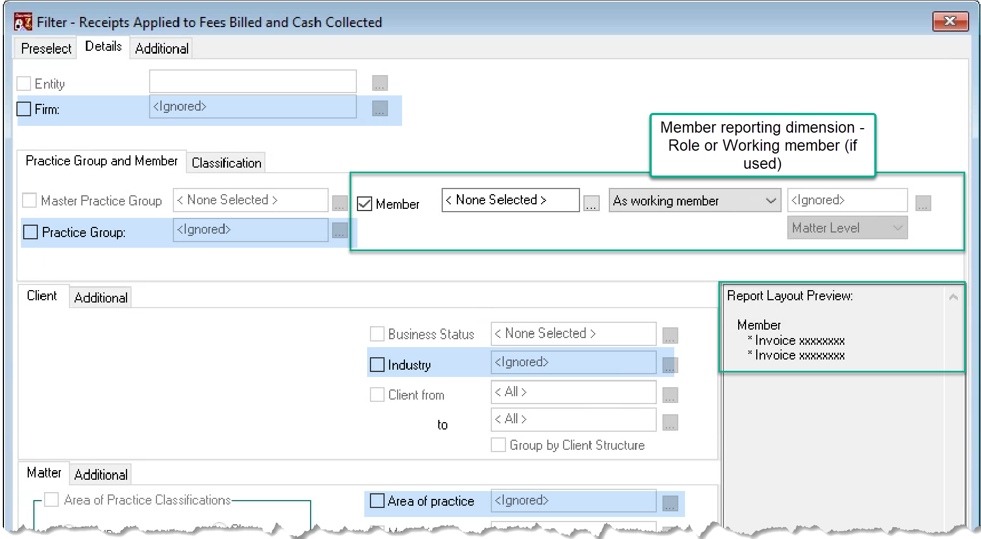Enable Business Status checkbox
981x539 pixels.
pyautogui.click(x=377, y=334)
